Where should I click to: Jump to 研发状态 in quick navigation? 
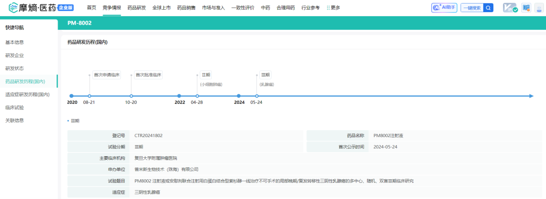(15, 69)
